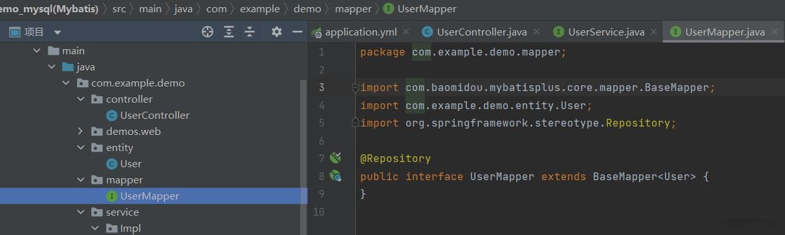Collapse the entity package chevron
Image resolution: width=785 pixels, height=235 pixels.
81,148
